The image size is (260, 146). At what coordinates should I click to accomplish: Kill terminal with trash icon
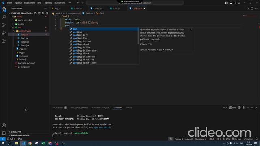pyautogui.click(x=243, y=107)
